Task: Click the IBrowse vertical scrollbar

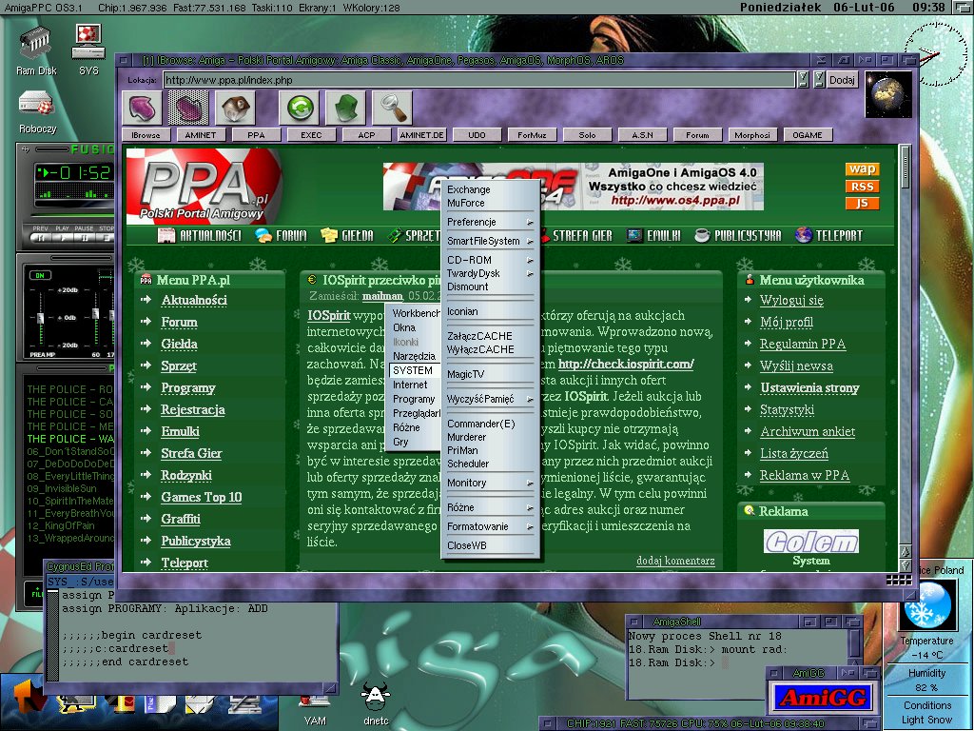Action: point(906,345)
